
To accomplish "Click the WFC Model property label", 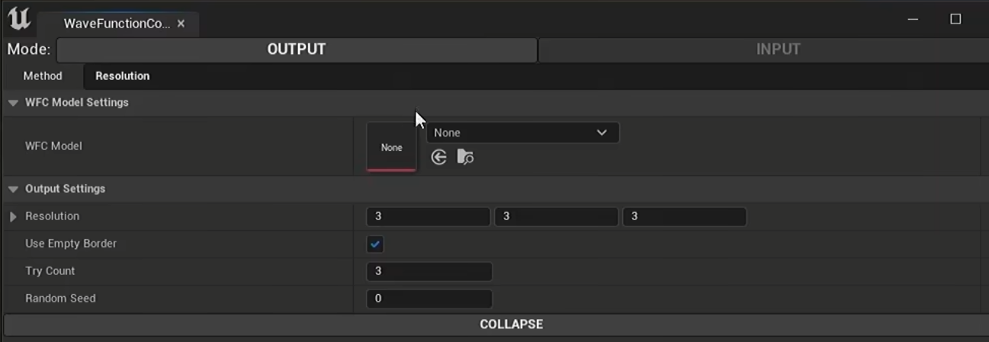I will click(53, 146).
